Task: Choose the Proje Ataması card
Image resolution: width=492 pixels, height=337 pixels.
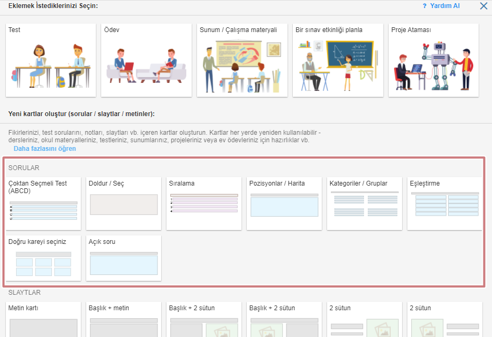Action: point(434,60)
